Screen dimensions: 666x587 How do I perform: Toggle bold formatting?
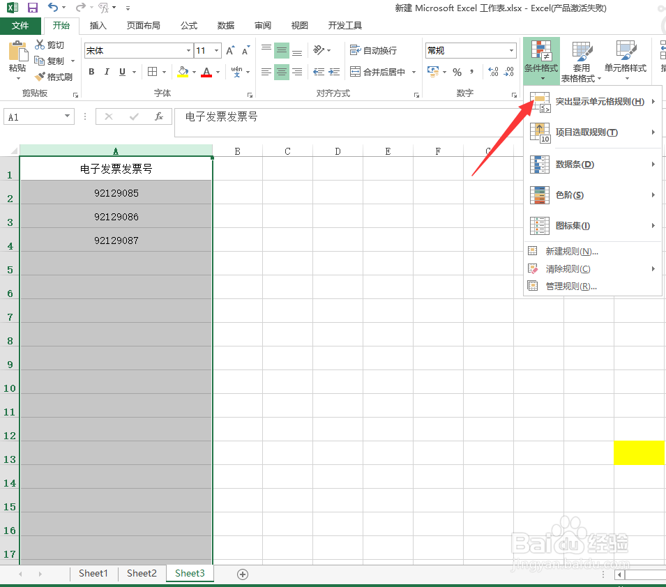(x=91, y=72)
